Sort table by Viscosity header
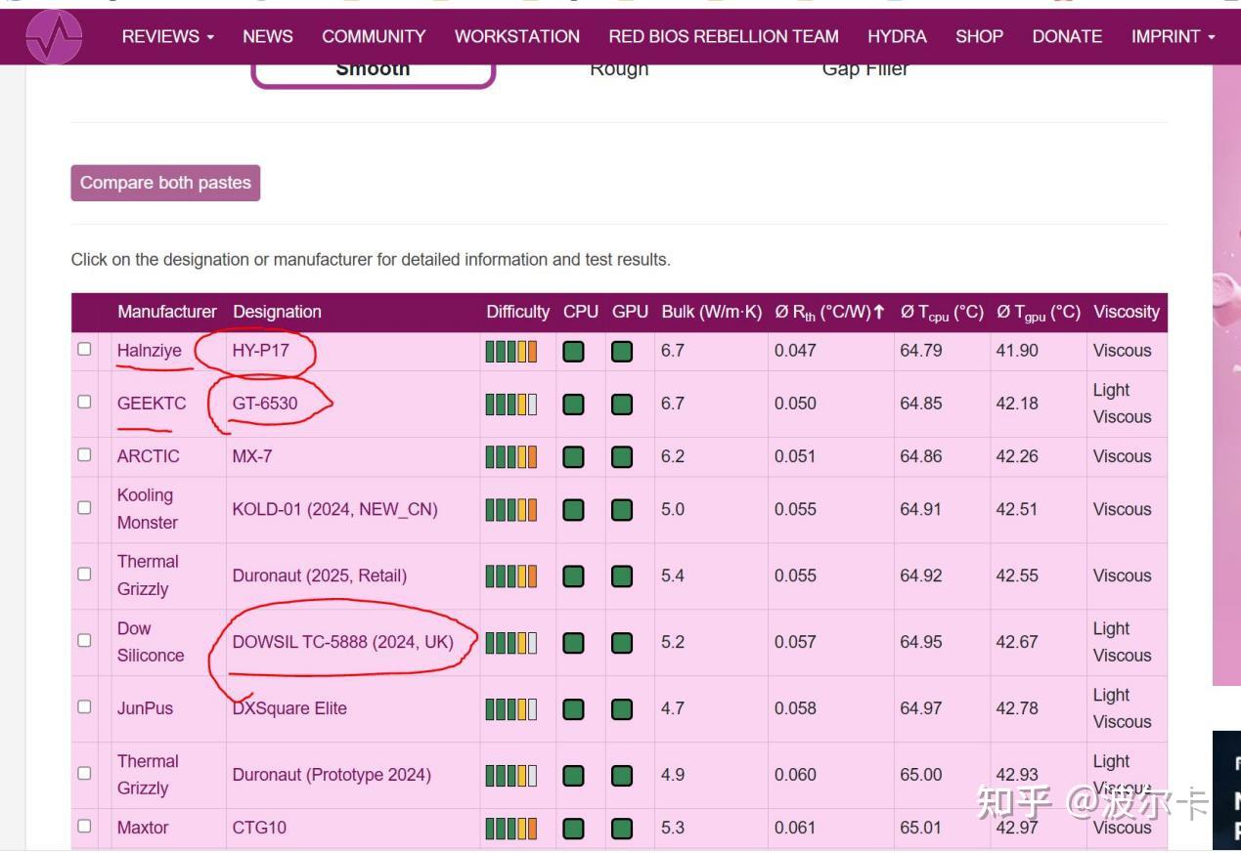Viewport: 1241px width, 853px height. click(1127, 312)
